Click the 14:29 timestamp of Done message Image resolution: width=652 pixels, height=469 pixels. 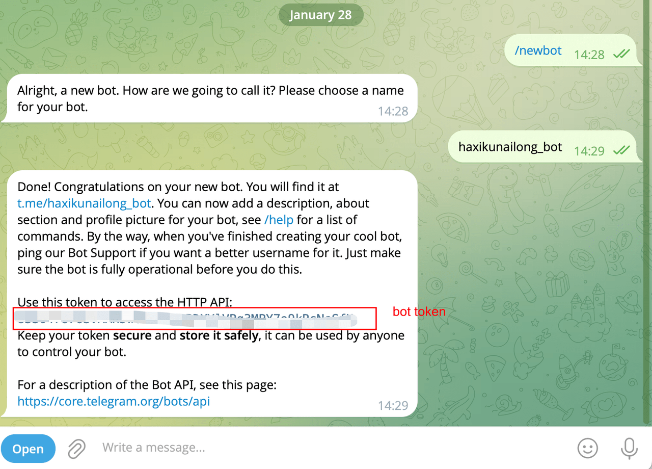[x=393, y=405]
